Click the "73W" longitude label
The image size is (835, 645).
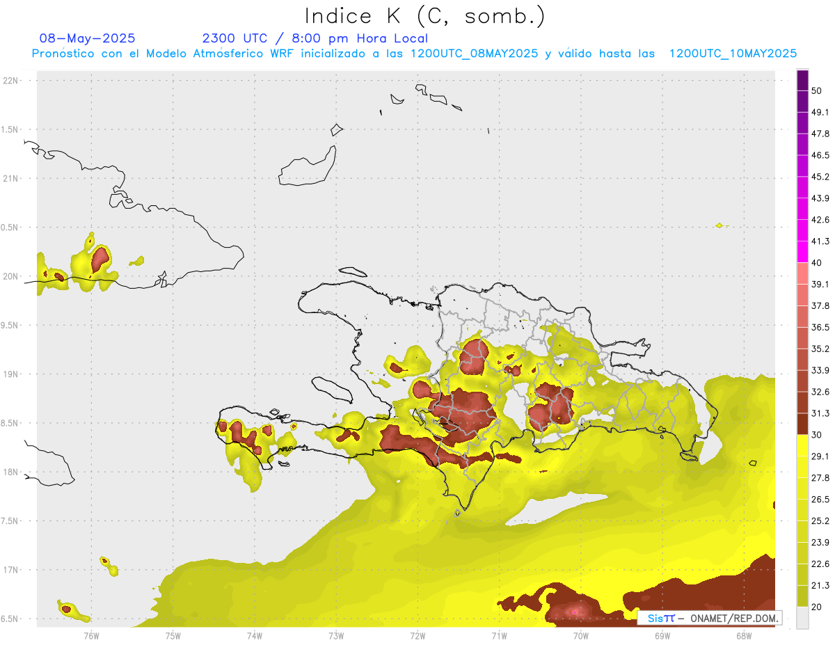pos(336,636)
